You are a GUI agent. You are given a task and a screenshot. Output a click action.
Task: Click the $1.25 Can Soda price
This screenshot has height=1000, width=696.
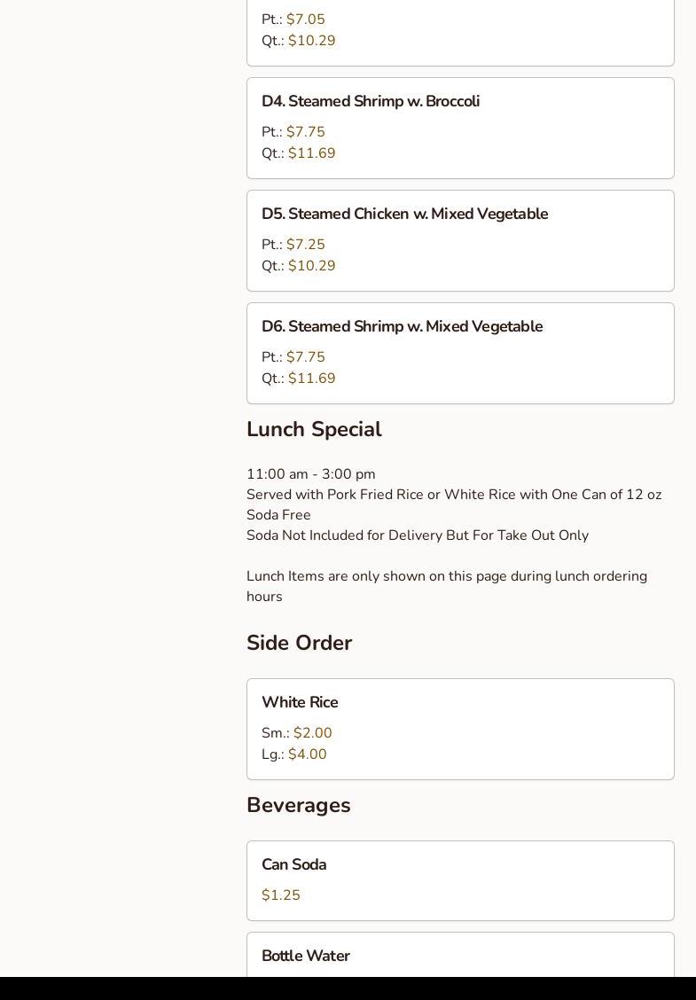(x=281, y=895)
